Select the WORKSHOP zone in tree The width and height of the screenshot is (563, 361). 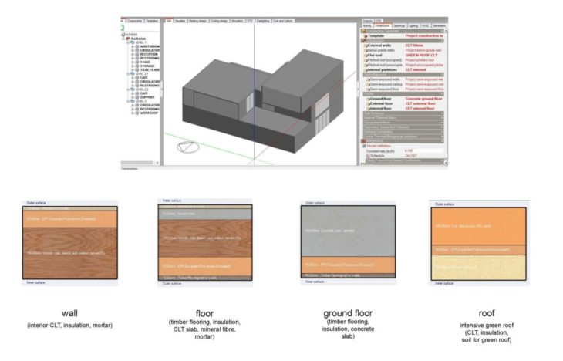(x=150, y=113)
